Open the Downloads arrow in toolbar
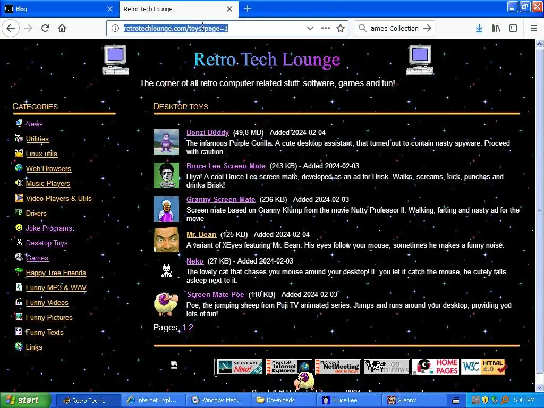This screenshot has width=544, height=408. (479, 29)
